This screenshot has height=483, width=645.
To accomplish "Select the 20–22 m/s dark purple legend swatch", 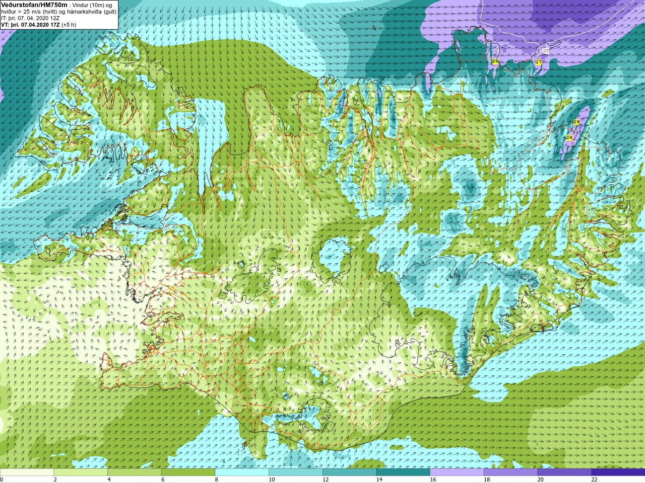I will (564, 472).
